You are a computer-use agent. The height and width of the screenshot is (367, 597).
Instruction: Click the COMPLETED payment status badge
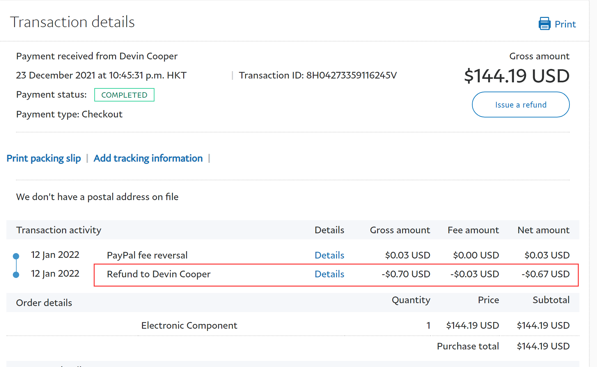(x=124, y=95)
